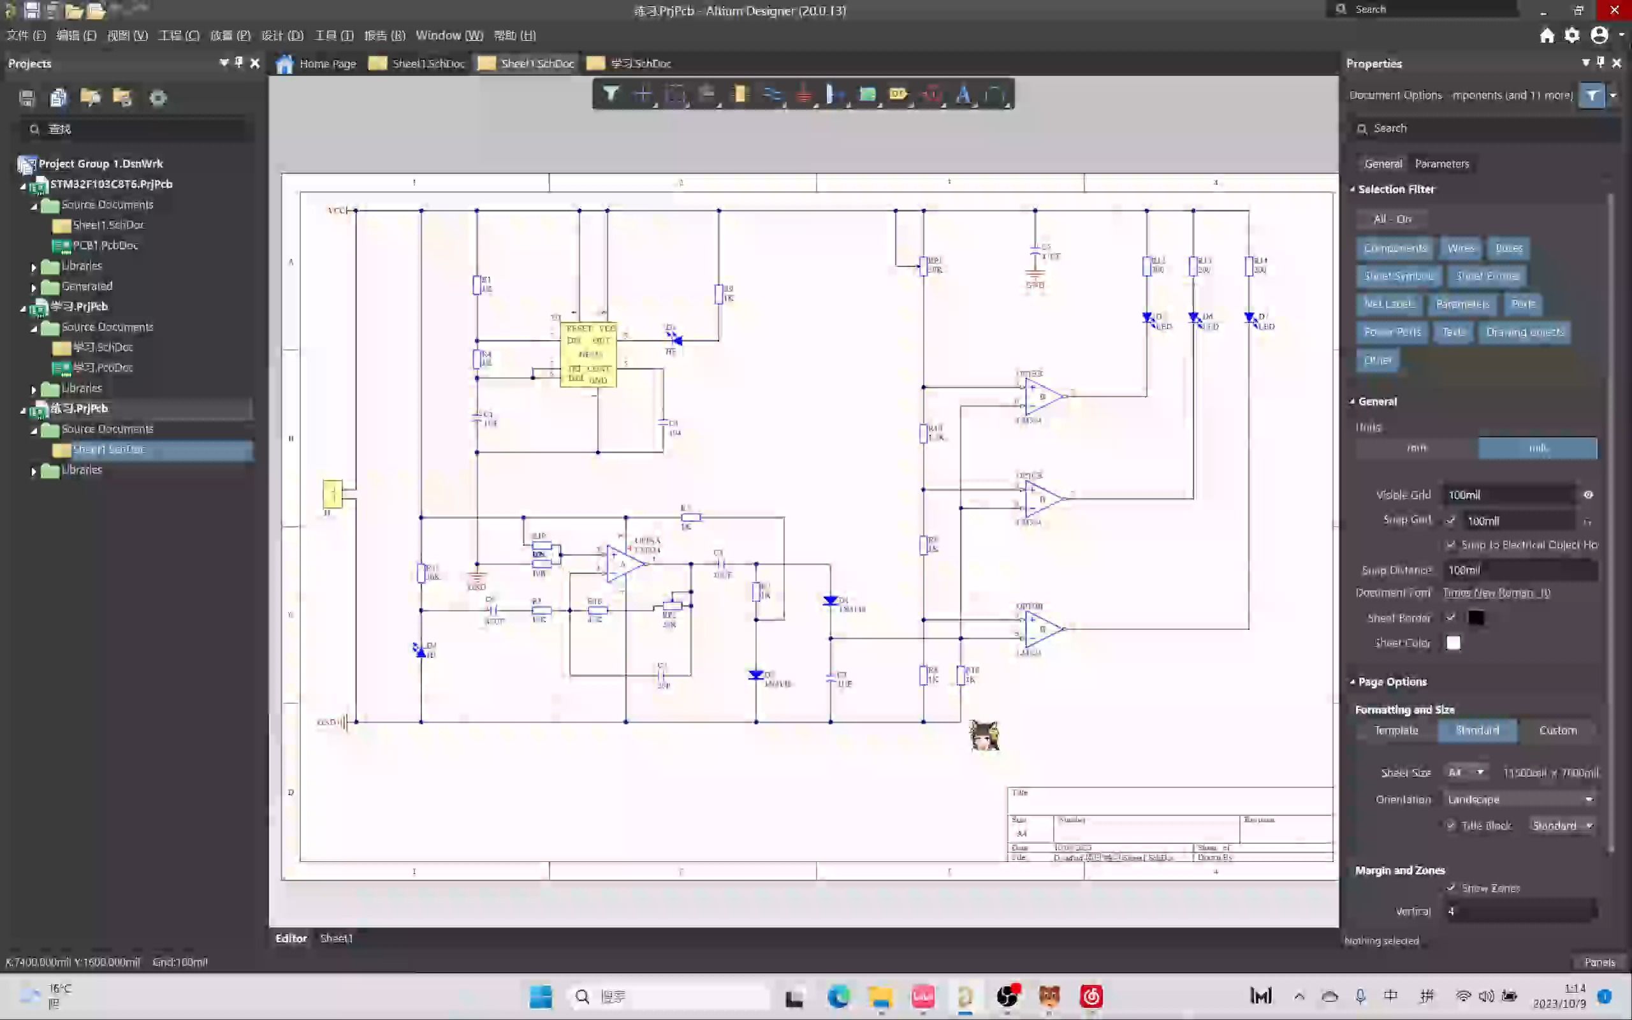The image size is (1632, 1020).
Task: Click the selection filter funnel in the schematic toolbar
Action: point(610,94)
